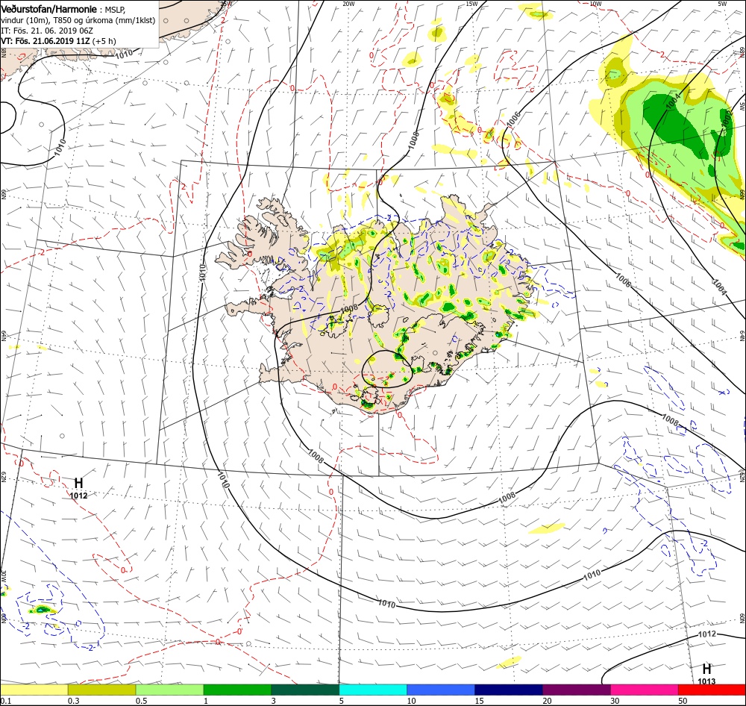Click the yellow 0.1 mm legend swatch
The image size is (746, 706).
(34, 690)
